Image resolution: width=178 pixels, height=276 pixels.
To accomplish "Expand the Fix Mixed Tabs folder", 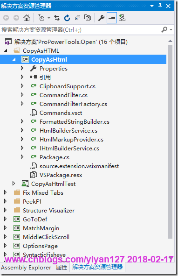I will coord(6,192).
